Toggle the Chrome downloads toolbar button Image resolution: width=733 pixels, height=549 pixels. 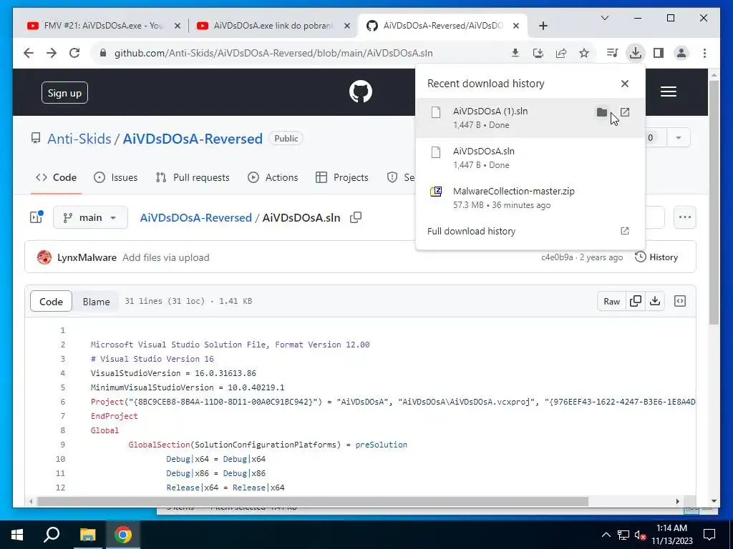pos(636,53)
